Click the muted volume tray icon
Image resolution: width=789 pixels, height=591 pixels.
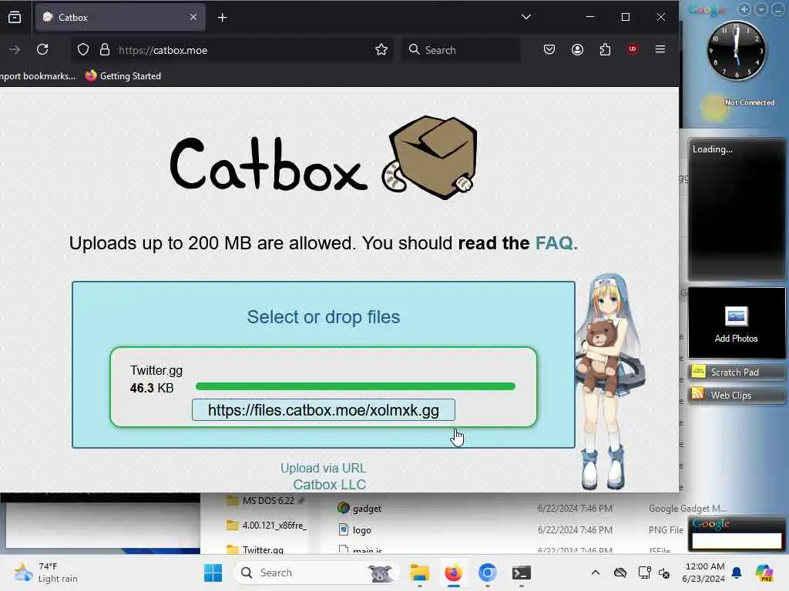[664, 573]
